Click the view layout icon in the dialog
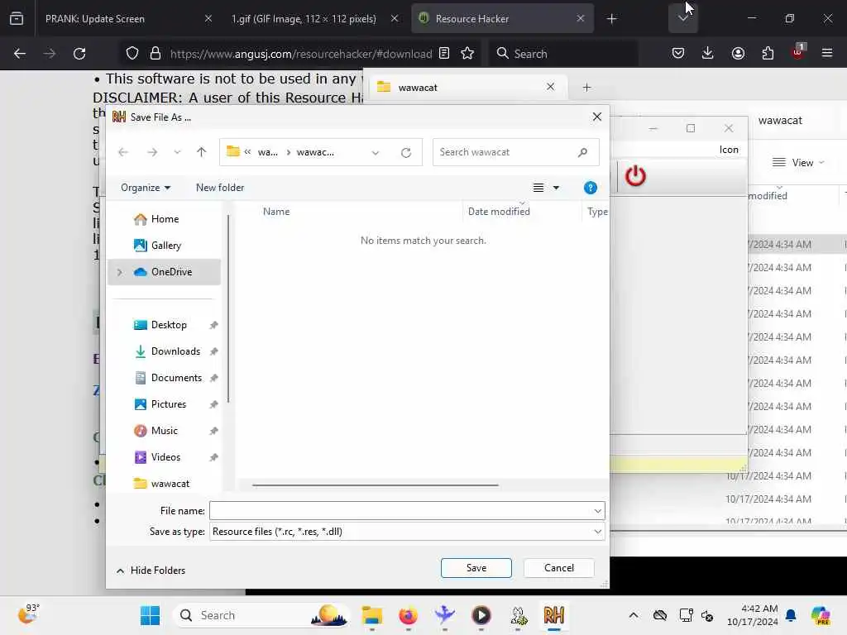 tap(538, 188)
